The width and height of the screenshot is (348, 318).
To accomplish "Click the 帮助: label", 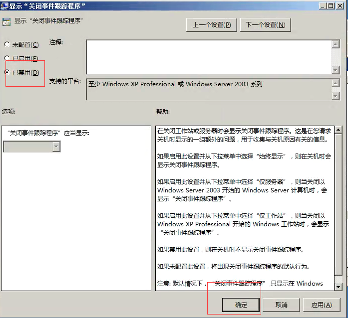I will pos(163,111).
